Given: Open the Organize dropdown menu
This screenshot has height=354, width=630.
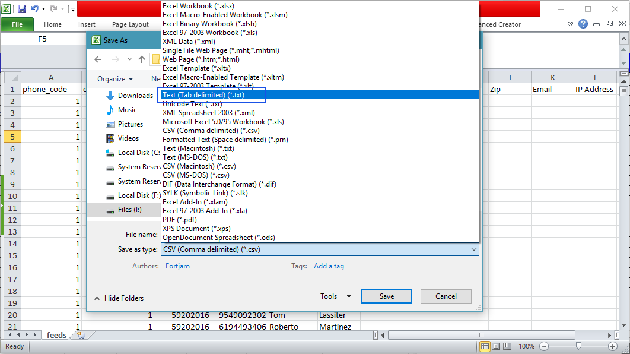Looking at the screenshot, I should pos(114,78).
